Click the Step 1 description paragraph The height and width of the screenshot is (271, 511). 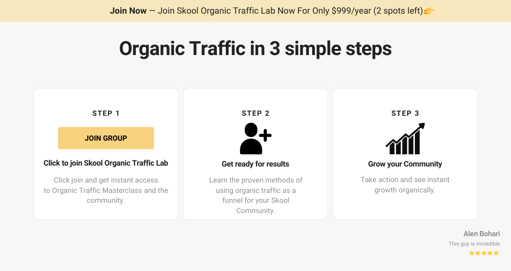coord(106,191)
